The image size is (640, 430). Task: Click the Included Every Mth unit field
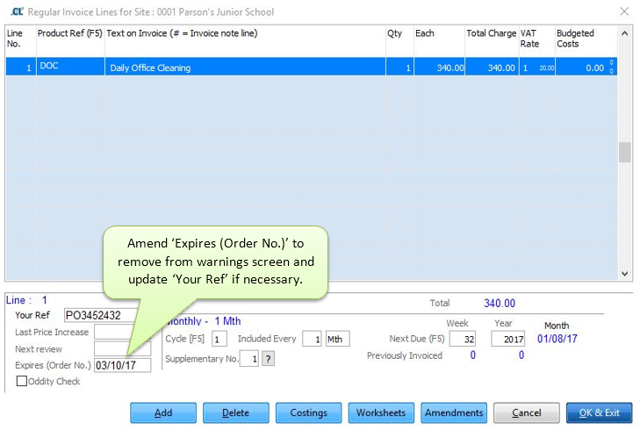(337, 339)
